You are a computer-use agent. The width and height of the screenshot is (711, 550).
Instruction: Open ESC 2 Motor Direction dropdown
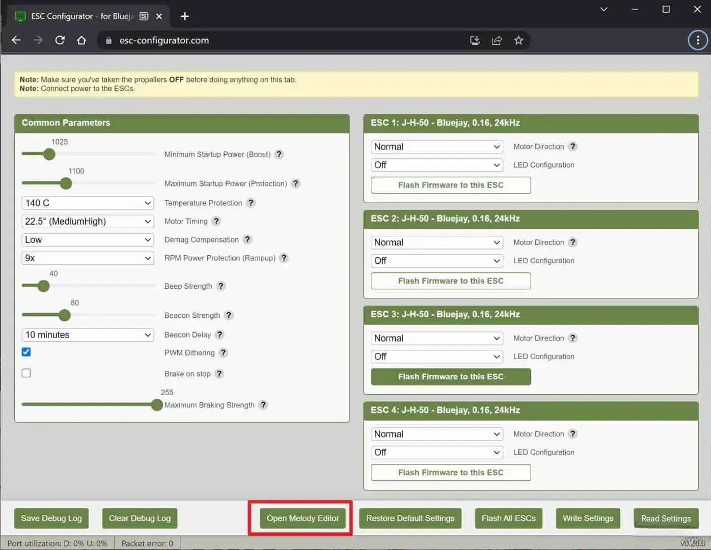point(436,242)
